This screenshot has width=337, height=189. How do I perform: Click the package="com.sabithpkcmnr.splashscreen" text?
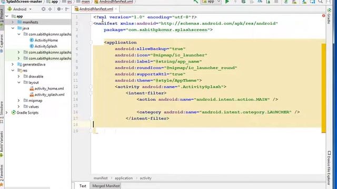click(157, 30)
